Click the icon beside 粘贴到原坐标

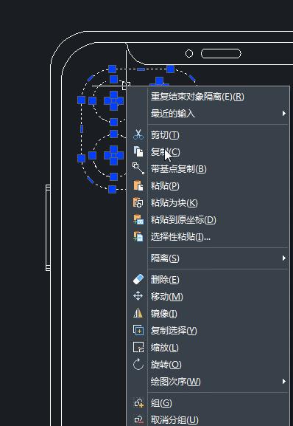(138, 219)
